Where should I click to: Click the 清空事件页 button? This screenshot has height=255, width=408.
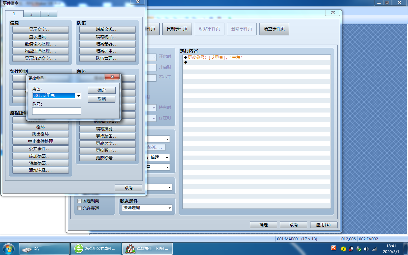[x=274, y=29]
